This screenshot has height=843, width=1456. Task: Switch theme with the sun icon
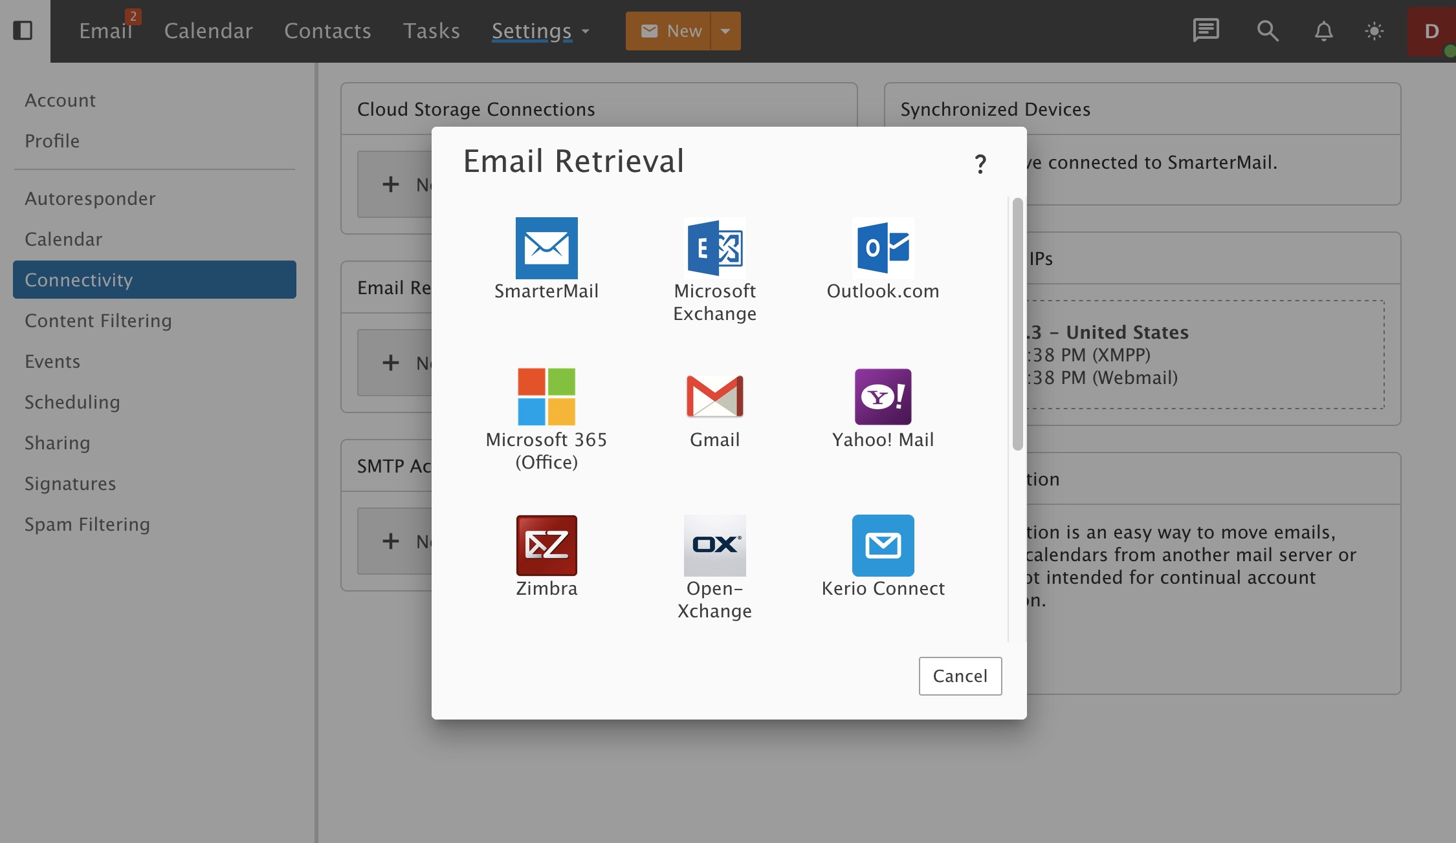click(1374, 31)
